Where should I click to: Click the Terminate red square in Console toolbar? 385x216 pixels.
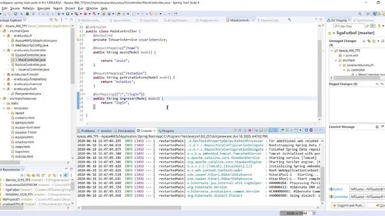coord(250,130)
